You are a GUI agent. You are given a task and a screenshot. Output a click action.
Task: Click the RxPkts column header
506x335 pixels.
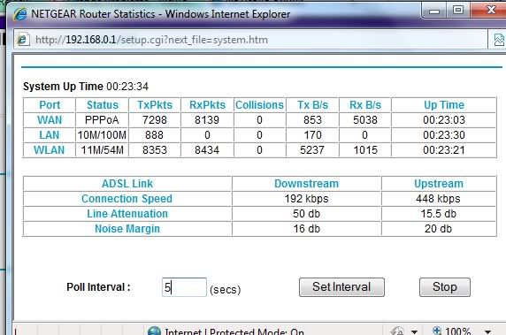click(207, 105)
